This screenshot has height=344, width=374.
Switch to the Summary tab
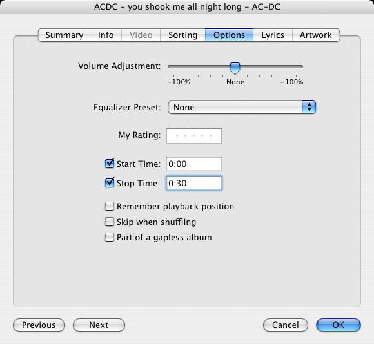pos(64,35)
